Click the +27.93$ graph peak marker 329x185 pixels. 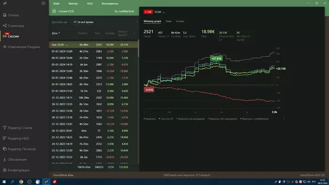(x=216, y=58)
